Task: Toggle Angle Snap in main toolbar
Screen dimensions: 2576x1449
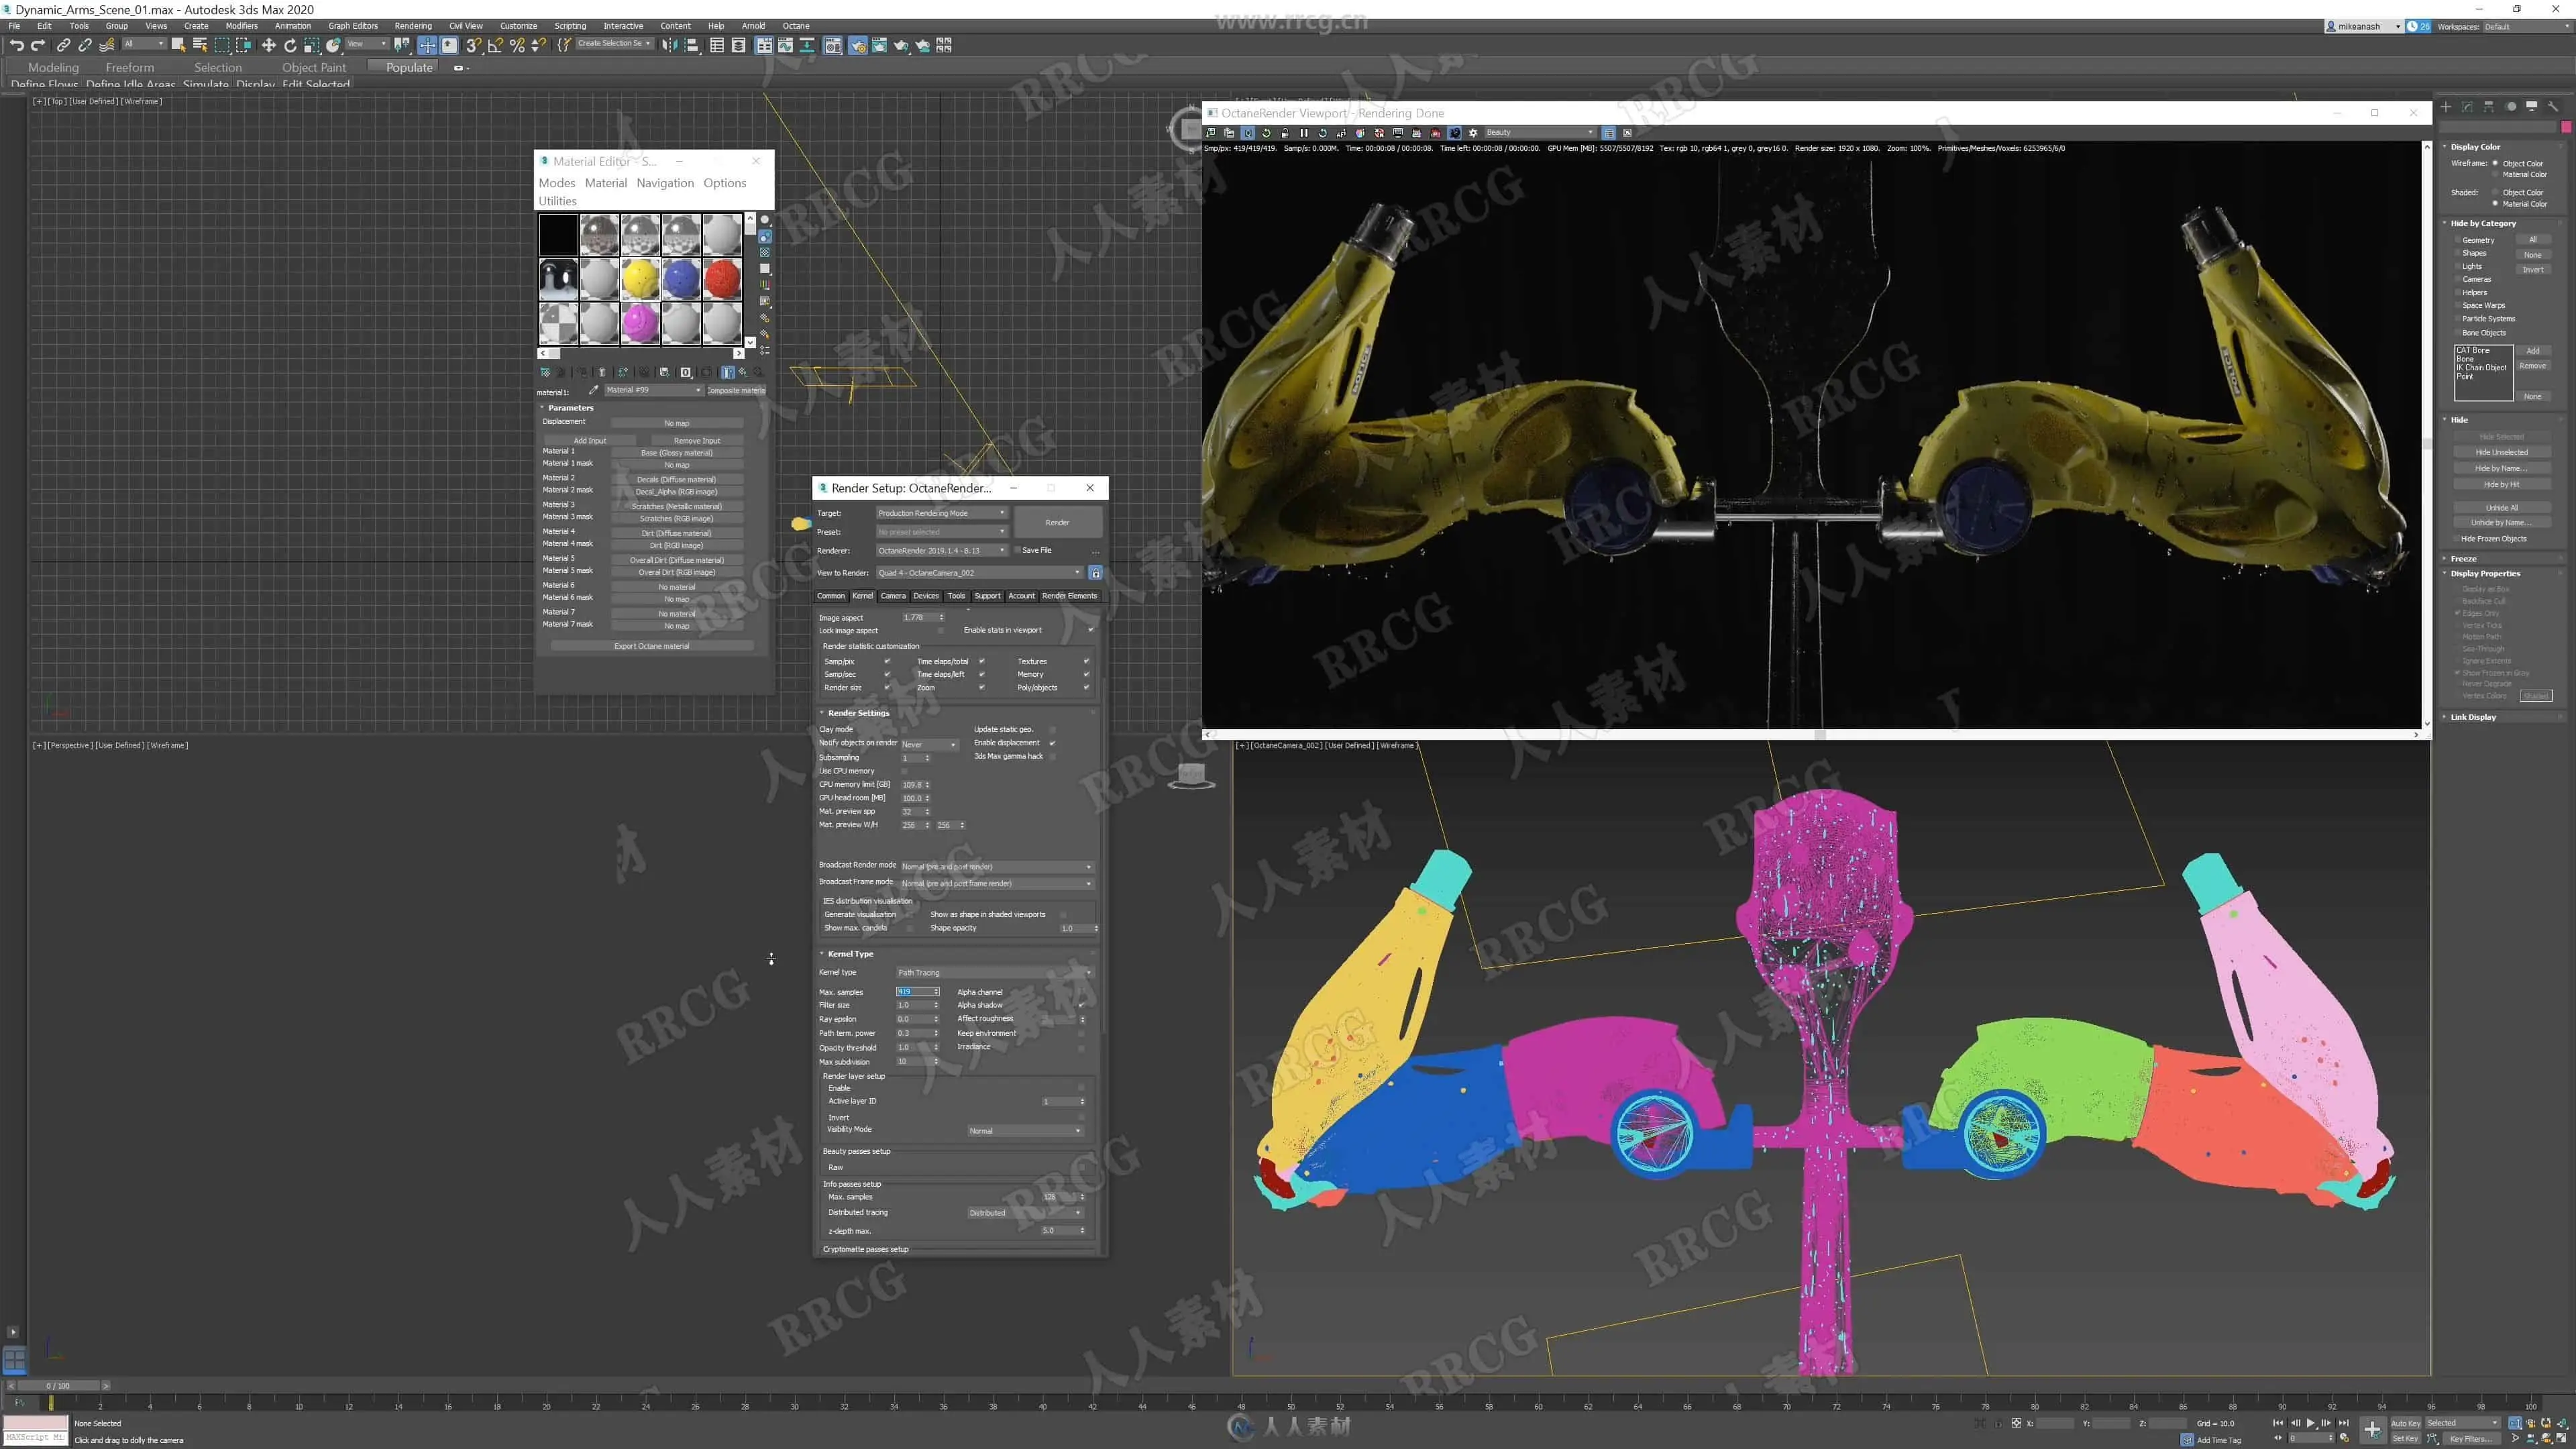Action: (495, 45)
